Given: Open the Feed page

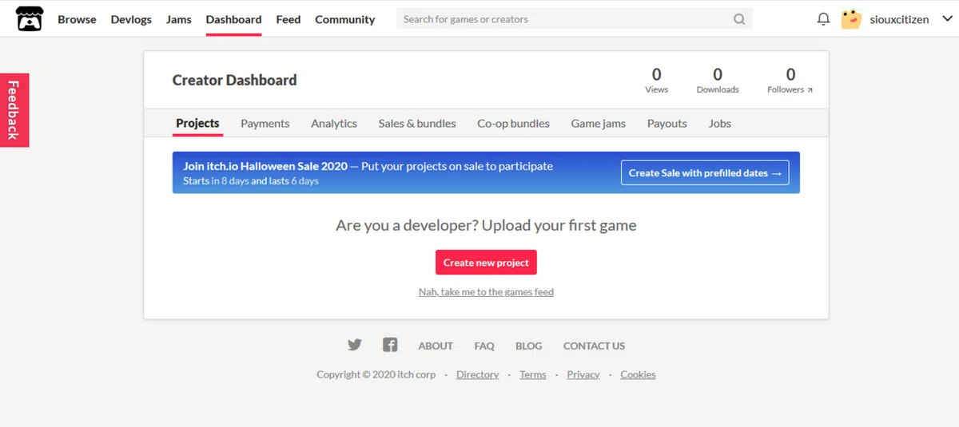Looking at the screenshot, I should coord(288,19).
